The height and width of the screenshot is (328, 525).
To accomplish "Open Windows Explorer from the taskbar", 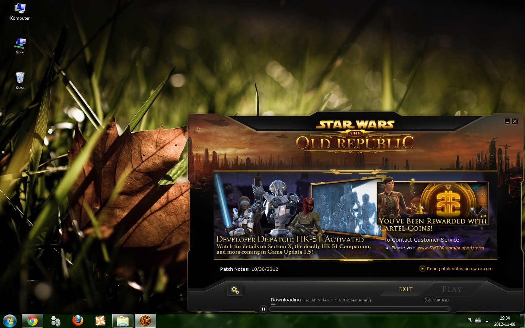I will 123,321.
